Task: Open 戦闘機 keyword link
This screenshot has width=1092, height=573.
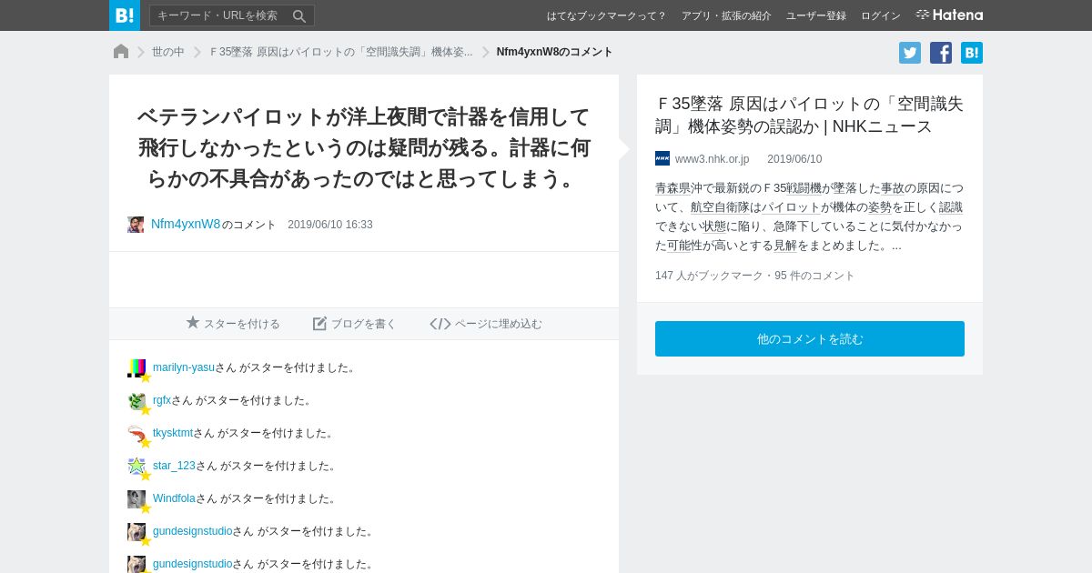Action: (804, 188)
